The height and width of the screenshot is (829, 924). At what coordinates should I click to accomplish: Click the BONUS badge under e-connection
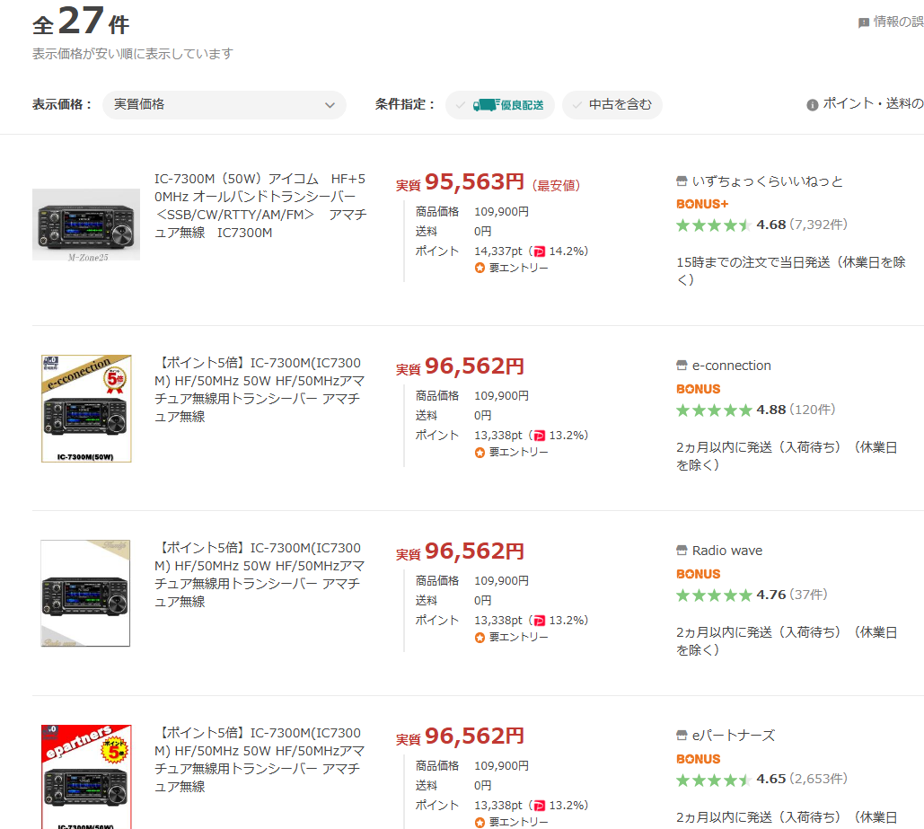(699, 389)
